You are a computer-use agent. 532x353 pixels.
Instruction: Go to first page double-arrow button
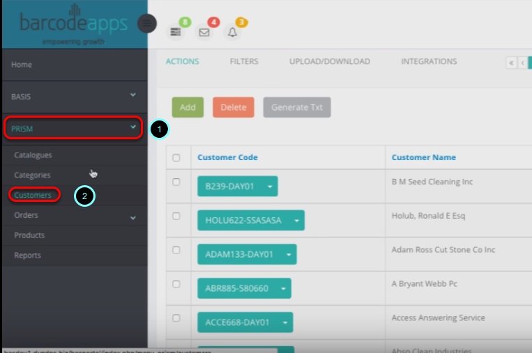[x=511, y=63]
